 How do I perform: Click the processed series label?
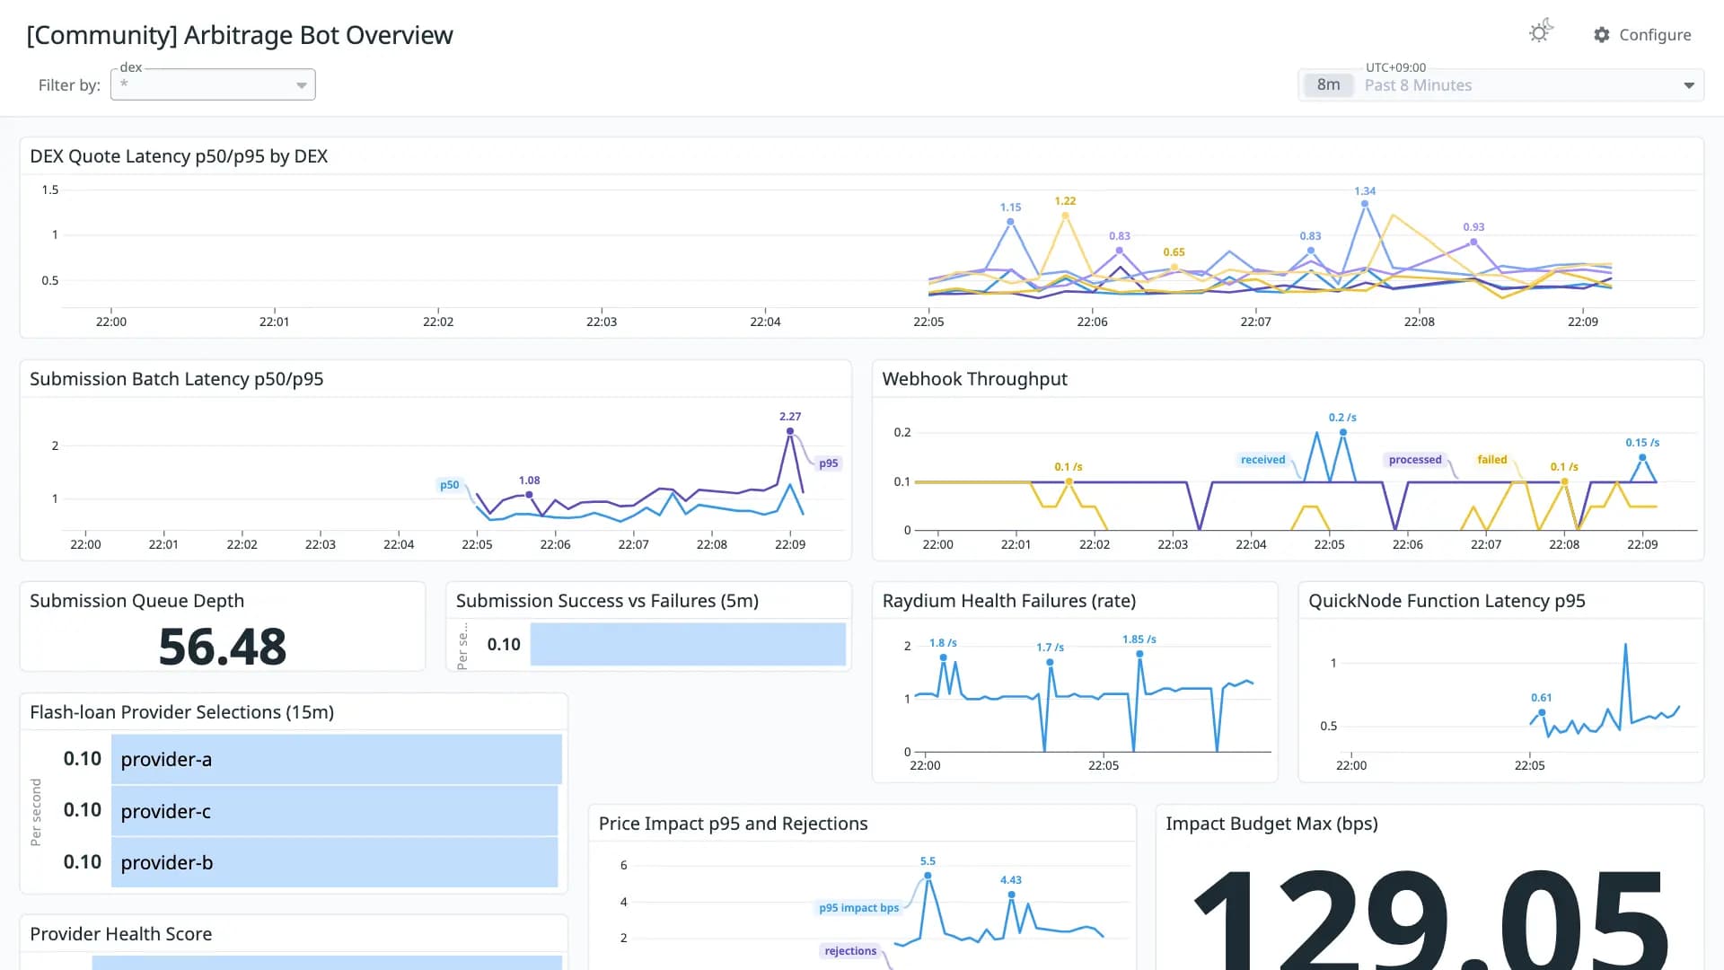pyautogui.click(x=1415, y=460)
